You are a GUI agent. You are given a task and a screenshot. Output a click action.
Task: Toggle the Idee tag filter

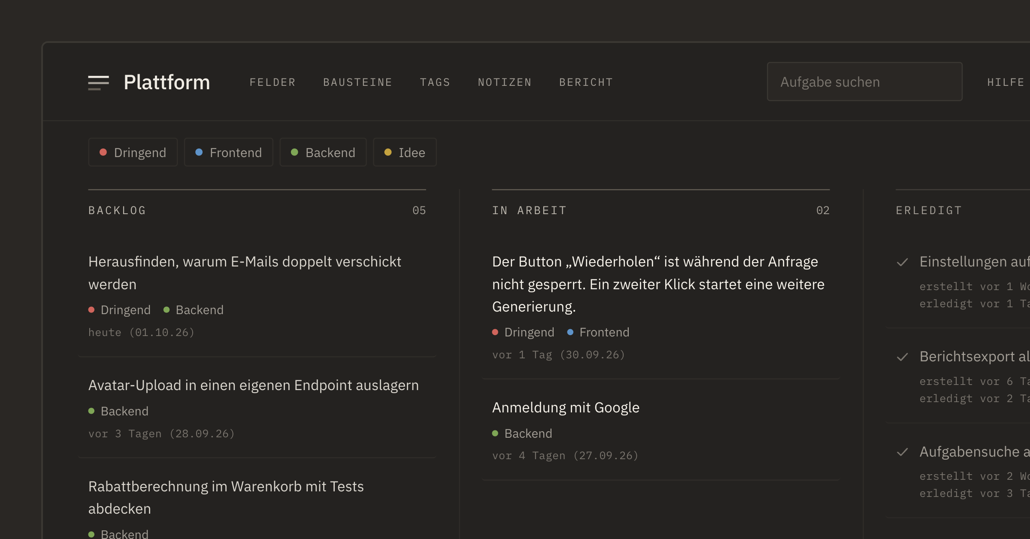pos(405,152)
